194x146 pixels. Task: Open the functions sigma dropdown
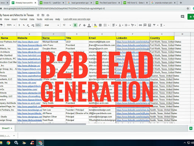162,25
